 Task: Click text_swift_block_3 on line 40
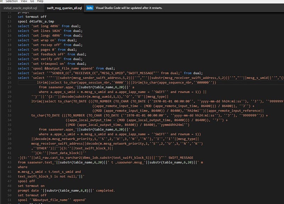tap(92, 148)
